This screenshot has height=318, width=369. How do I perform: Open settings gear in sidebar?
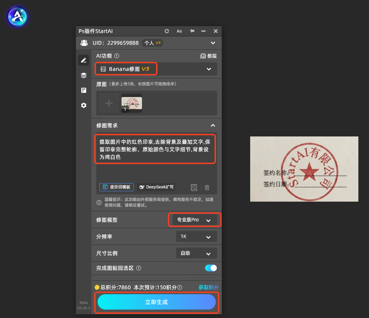(84, 105)
